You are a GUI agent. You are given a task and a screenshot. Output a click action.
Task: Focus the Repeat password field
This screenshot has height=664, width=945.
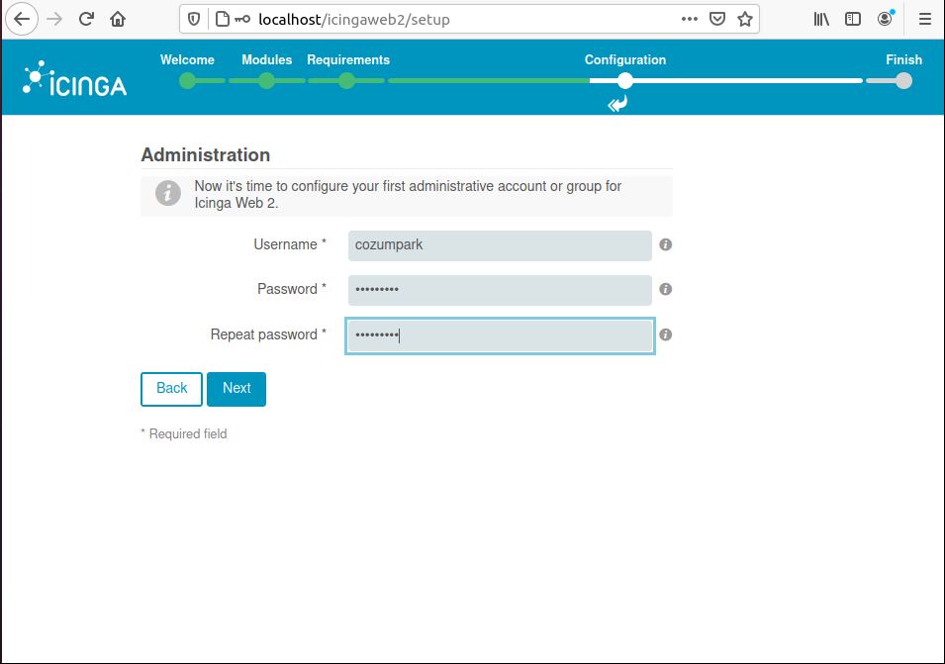point(500,335)
